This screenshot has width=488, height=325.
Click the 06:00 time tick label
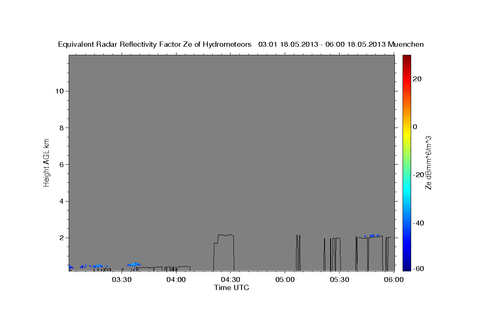(x=394, y=280)
